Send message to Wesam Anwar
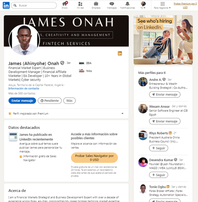 point(165,121)
